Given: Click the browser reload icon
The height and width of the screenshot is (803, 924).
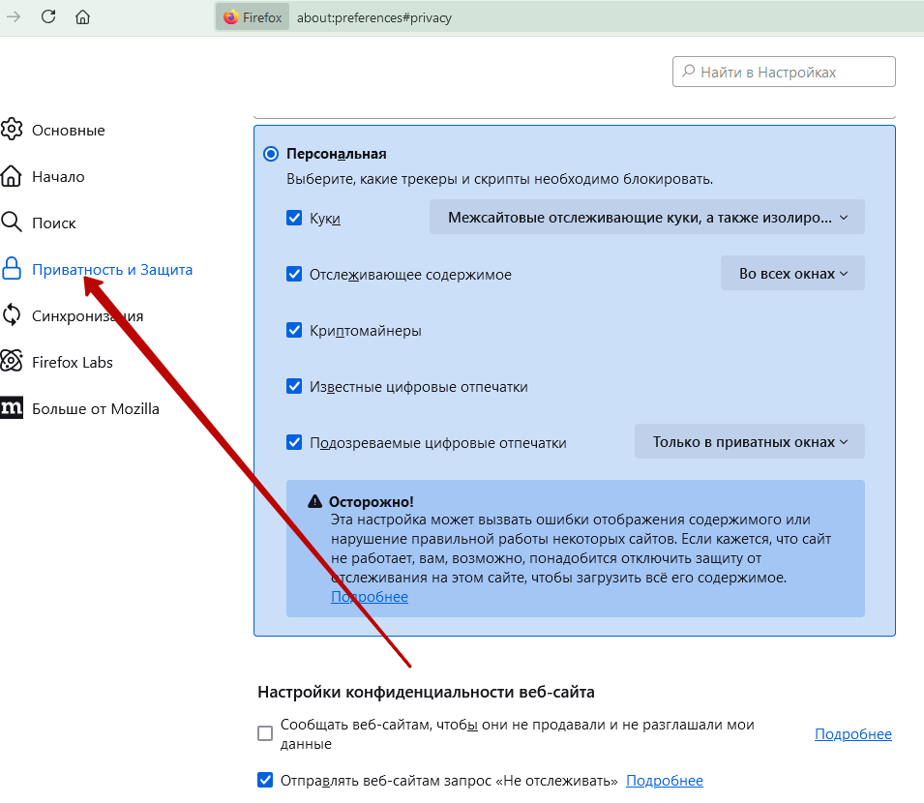Looking at the screenshot, I should point(48,16).
